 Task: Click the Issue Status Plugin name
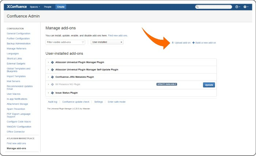(x=67, y=93)
